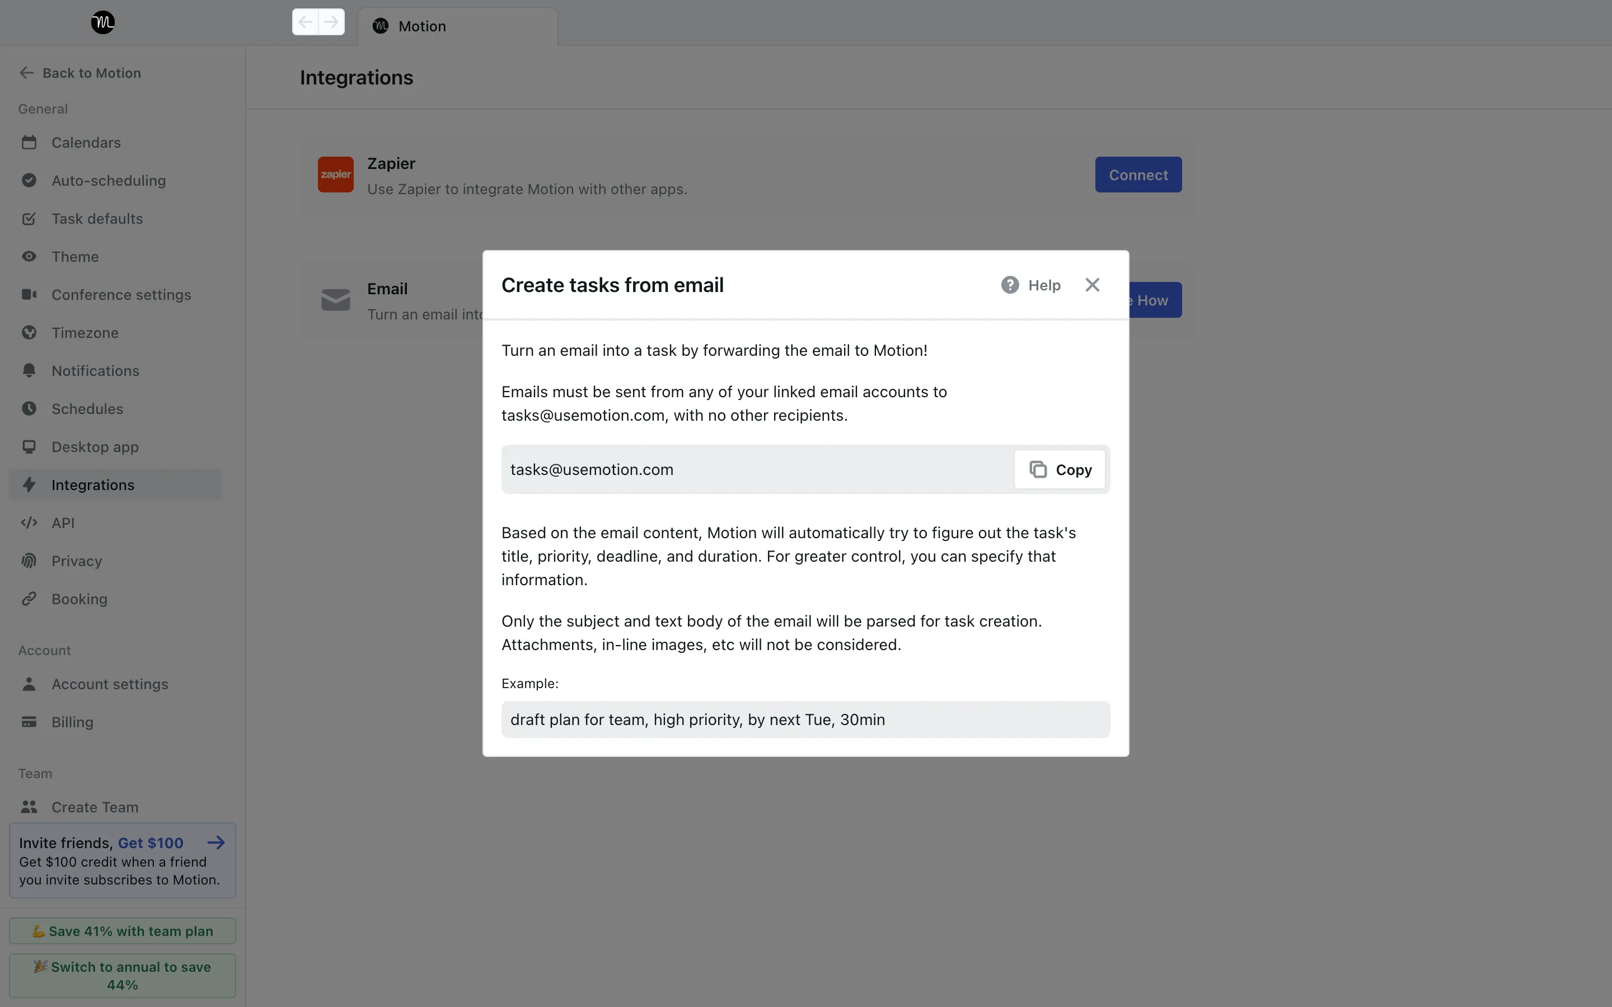Click Switch to annual to save 44%
Screen dimensions: 1612x1007
[x=123, y=976]
